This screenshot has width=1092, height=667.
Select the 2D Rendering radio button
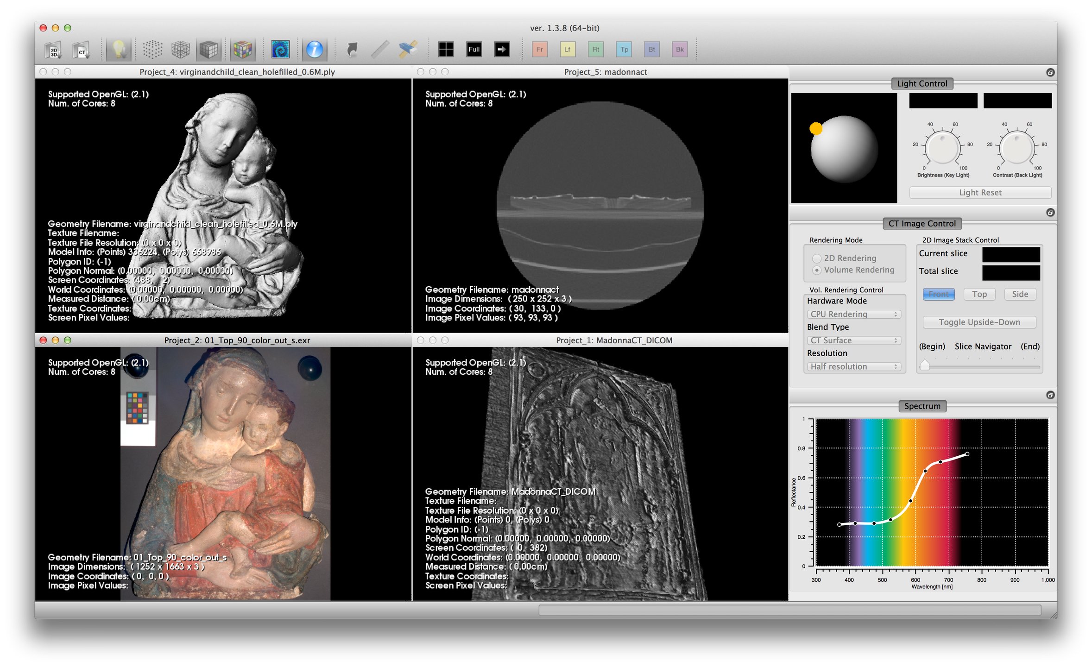click(817, 258)
